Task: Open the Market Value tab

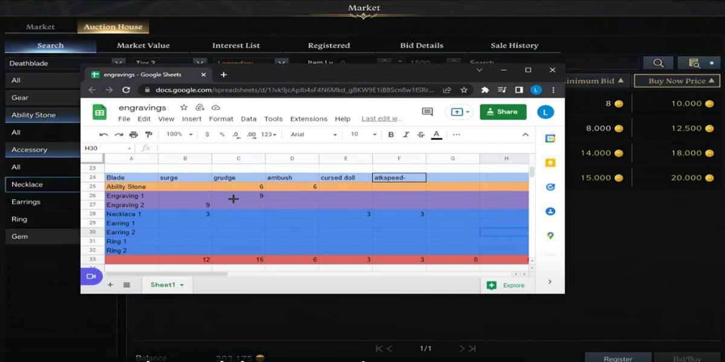Action: 143,45
